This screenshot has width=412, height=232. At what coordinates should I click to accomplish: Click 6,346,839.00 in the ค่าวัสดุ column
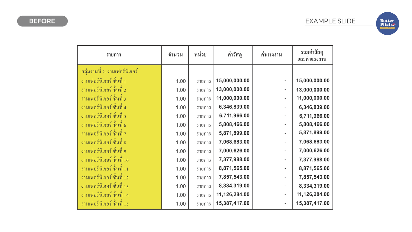[234, 107]
